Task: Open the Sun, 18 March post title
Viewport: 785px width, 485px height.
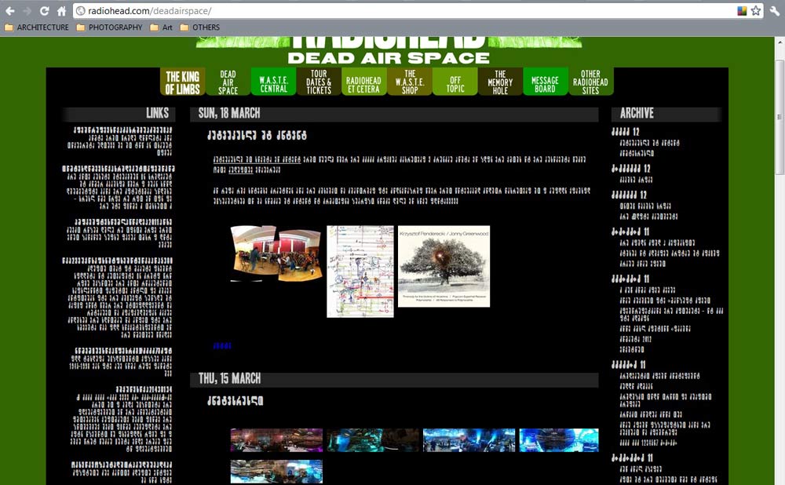Action: point(257,136)
